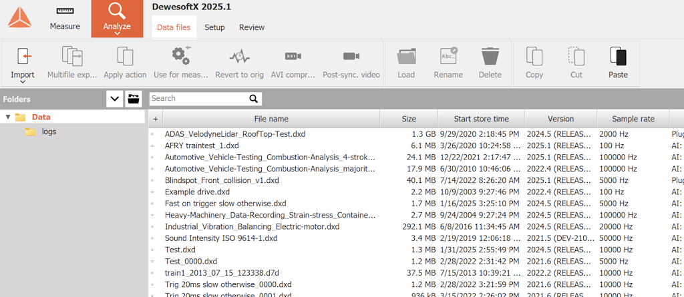The width and height of the screenshot is (684, 297).
Task: Select the Combustion-Analysis_4-strok file row
Action: point(270,157)
